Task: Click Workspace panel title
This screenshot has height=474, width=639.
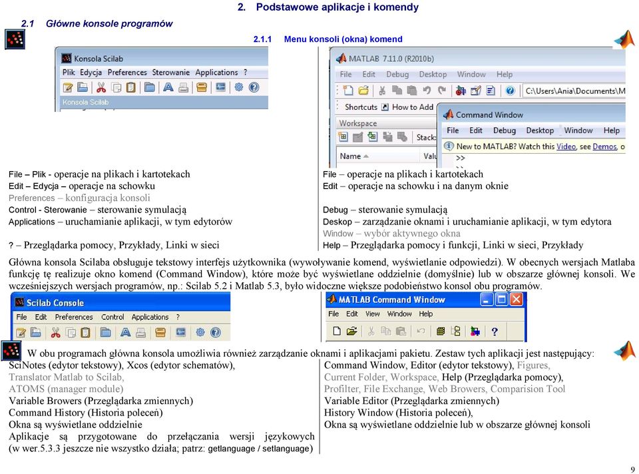Action: coord(358,123)
